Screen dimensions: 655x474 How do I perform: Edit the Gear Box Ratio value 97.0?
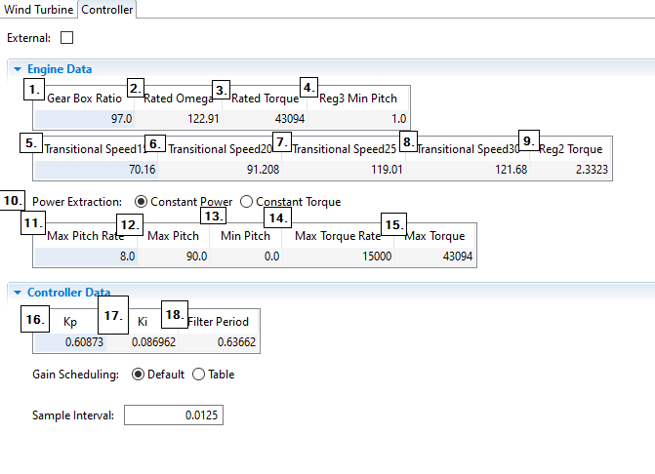(x=84, y=118)
